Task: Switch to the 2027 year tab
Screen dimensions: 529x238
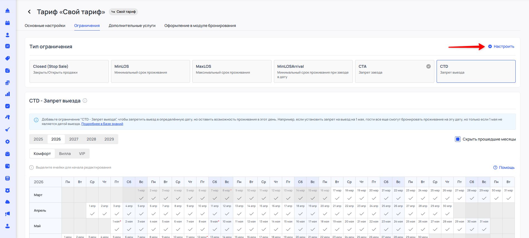Action: [74, 139]
